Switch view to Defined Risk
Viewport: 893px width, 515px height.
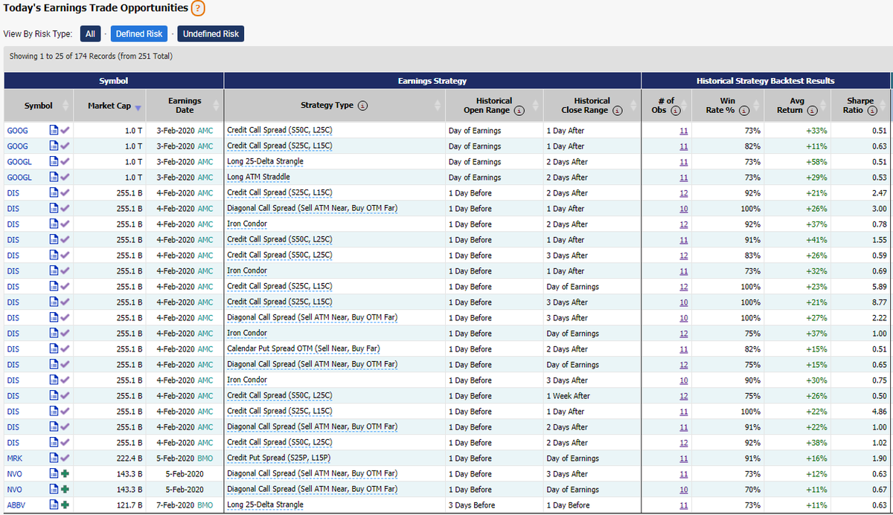(139, 34)
